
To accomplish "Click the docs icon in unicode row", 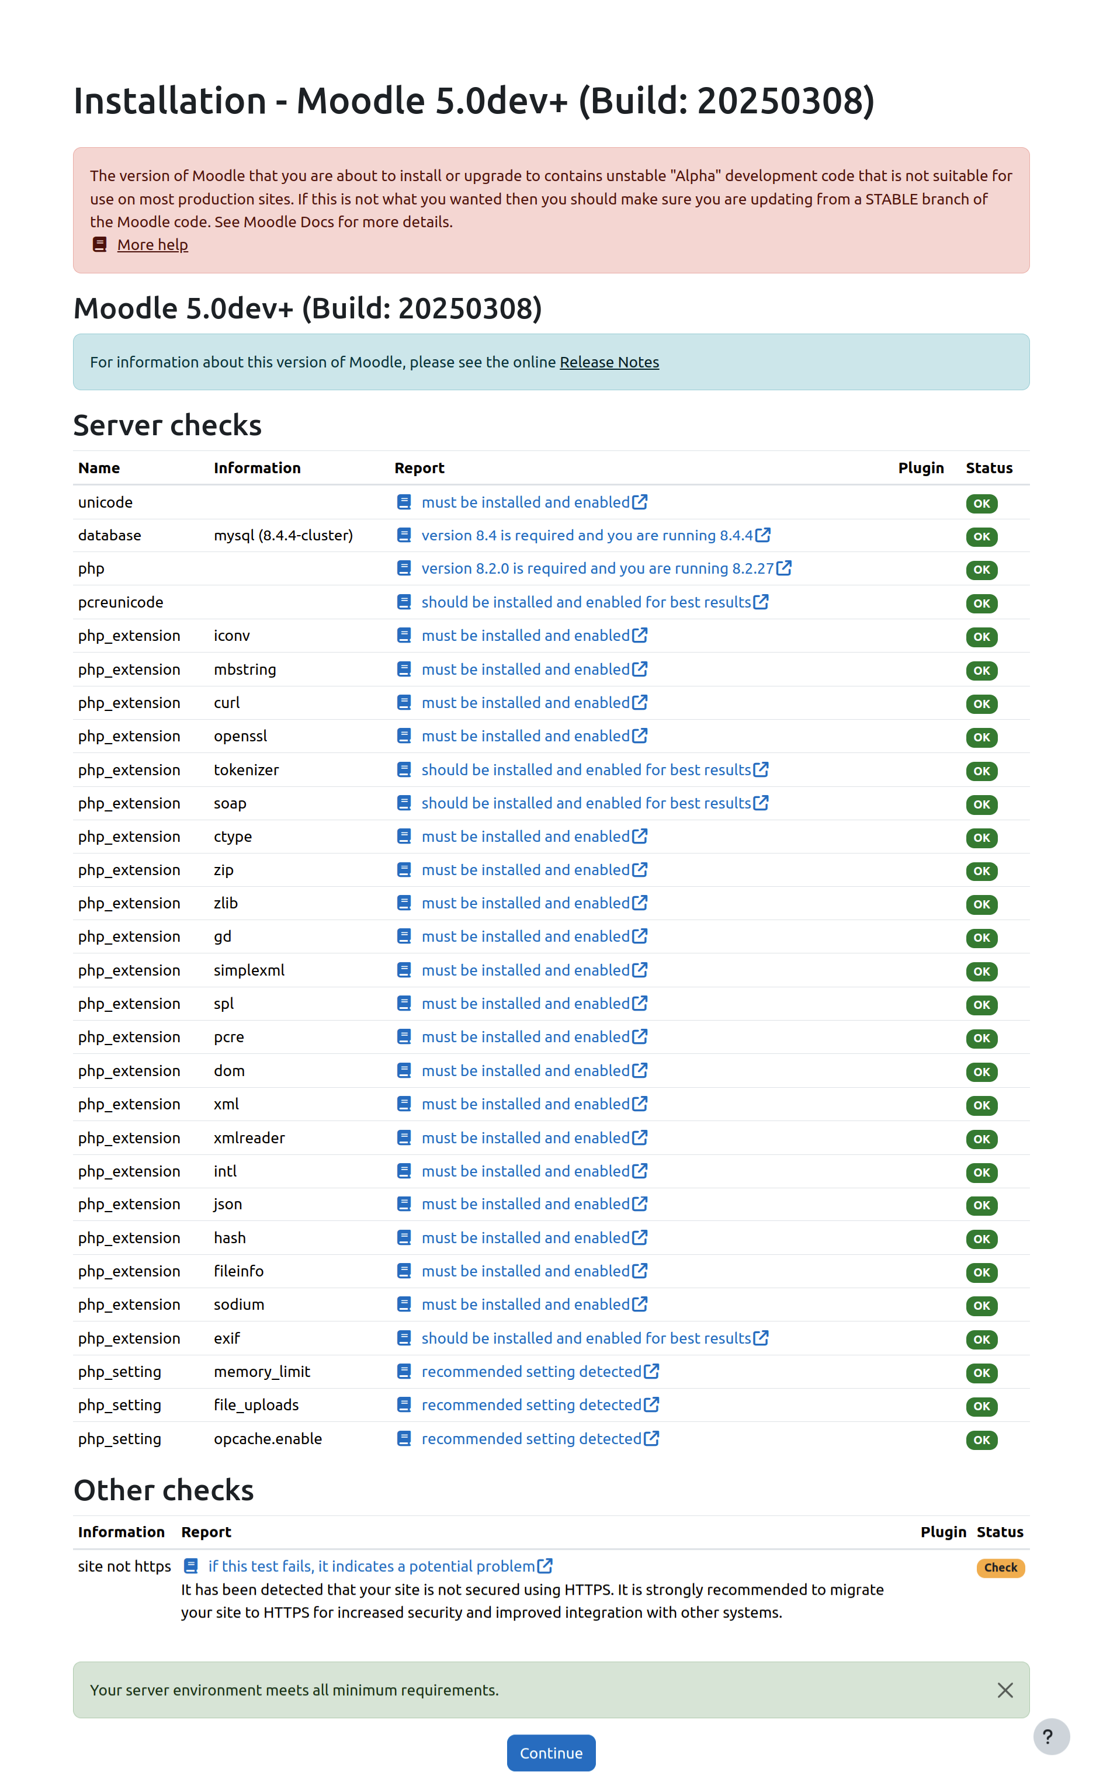I will (404, 502).
